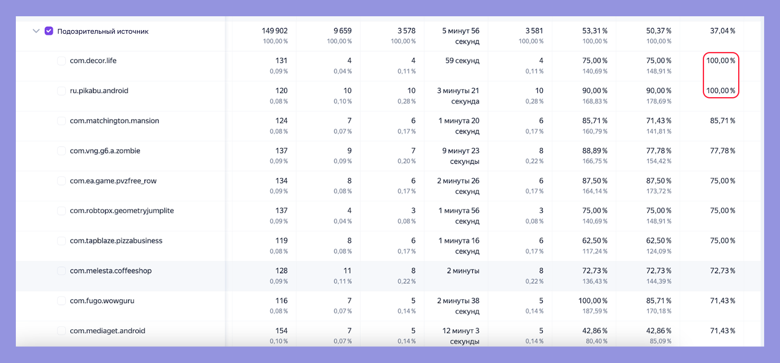
Task: Uncheck the Подозрительный источник checkbox
Action: 49,31
